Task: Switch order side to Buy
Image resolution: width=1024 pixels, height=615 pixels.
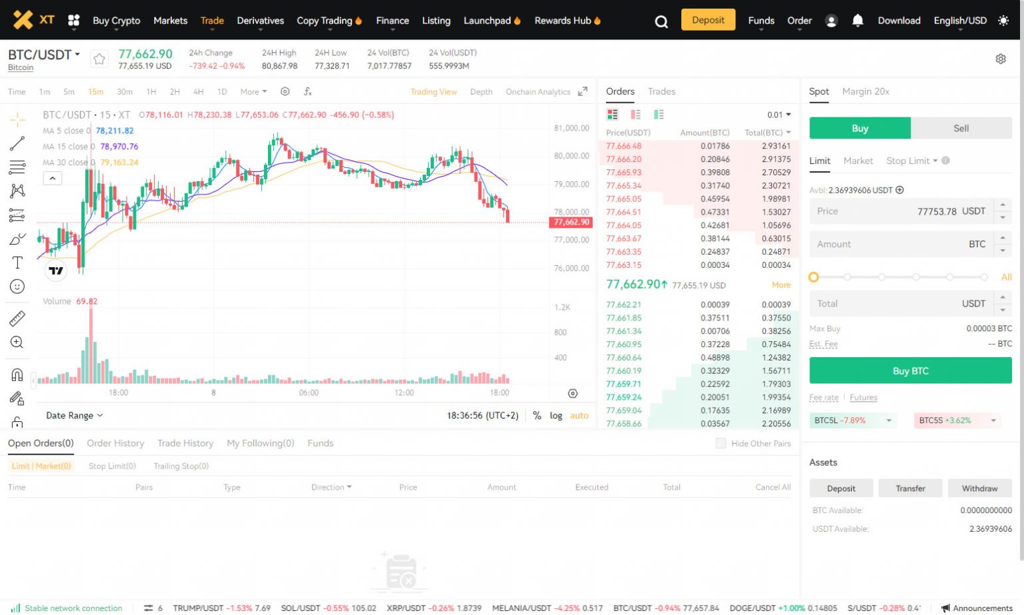Action: 860,128
